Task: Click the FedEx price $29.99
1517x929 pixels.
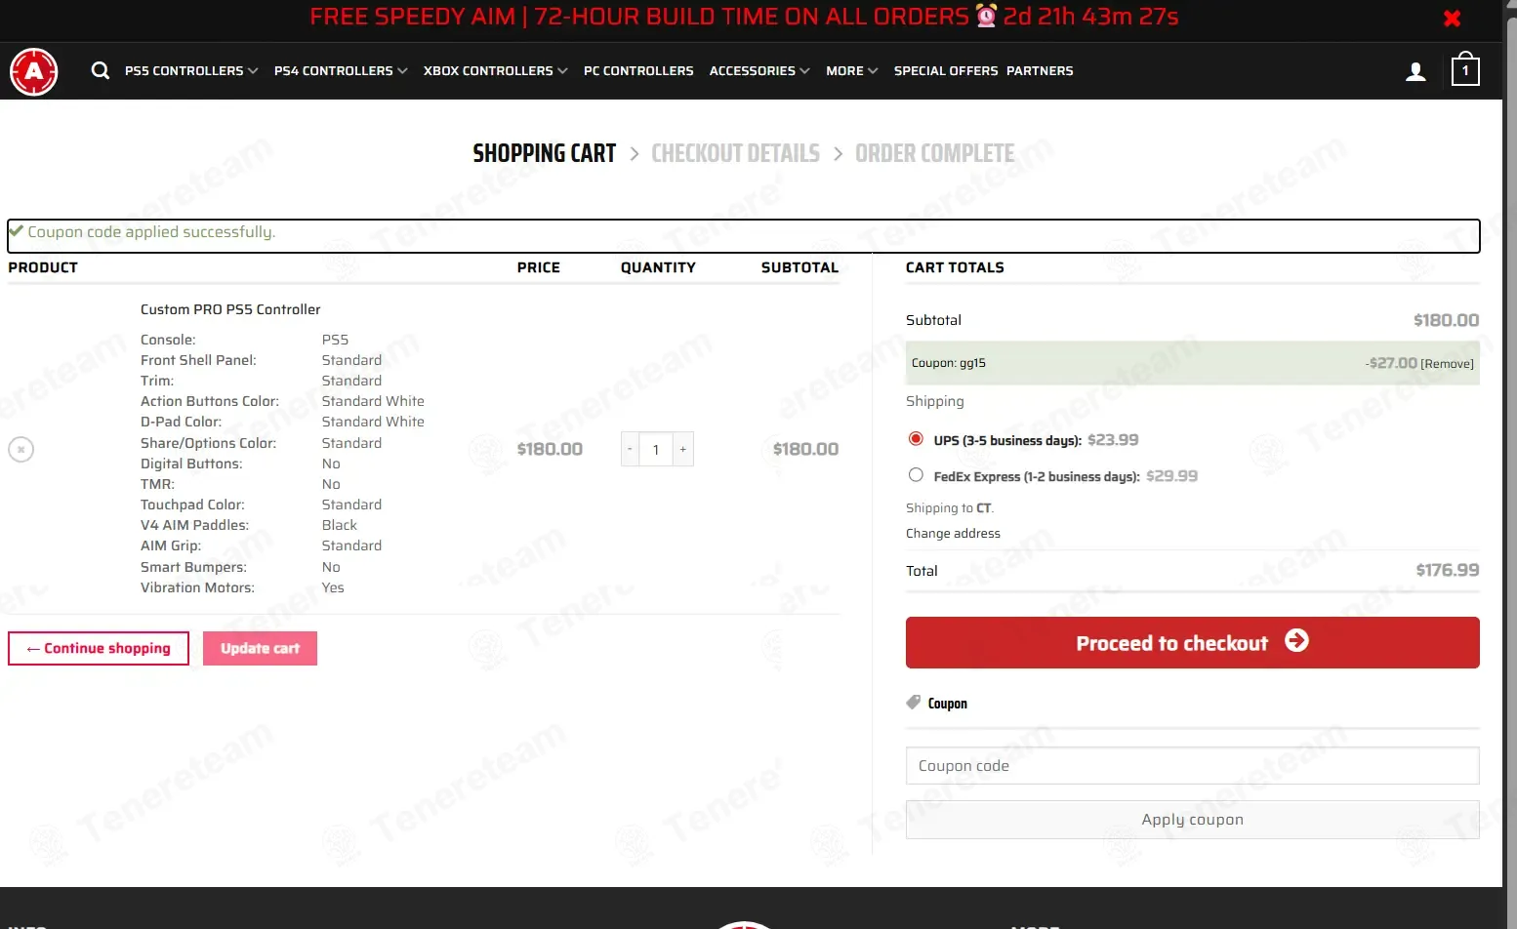Action: click(1171, 476)
